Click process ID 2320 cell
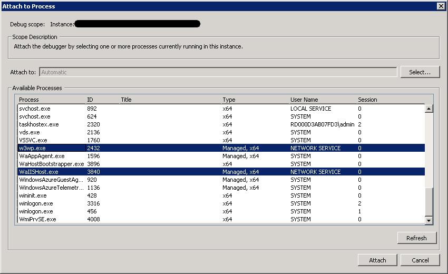448x274 pixels. 93,124
